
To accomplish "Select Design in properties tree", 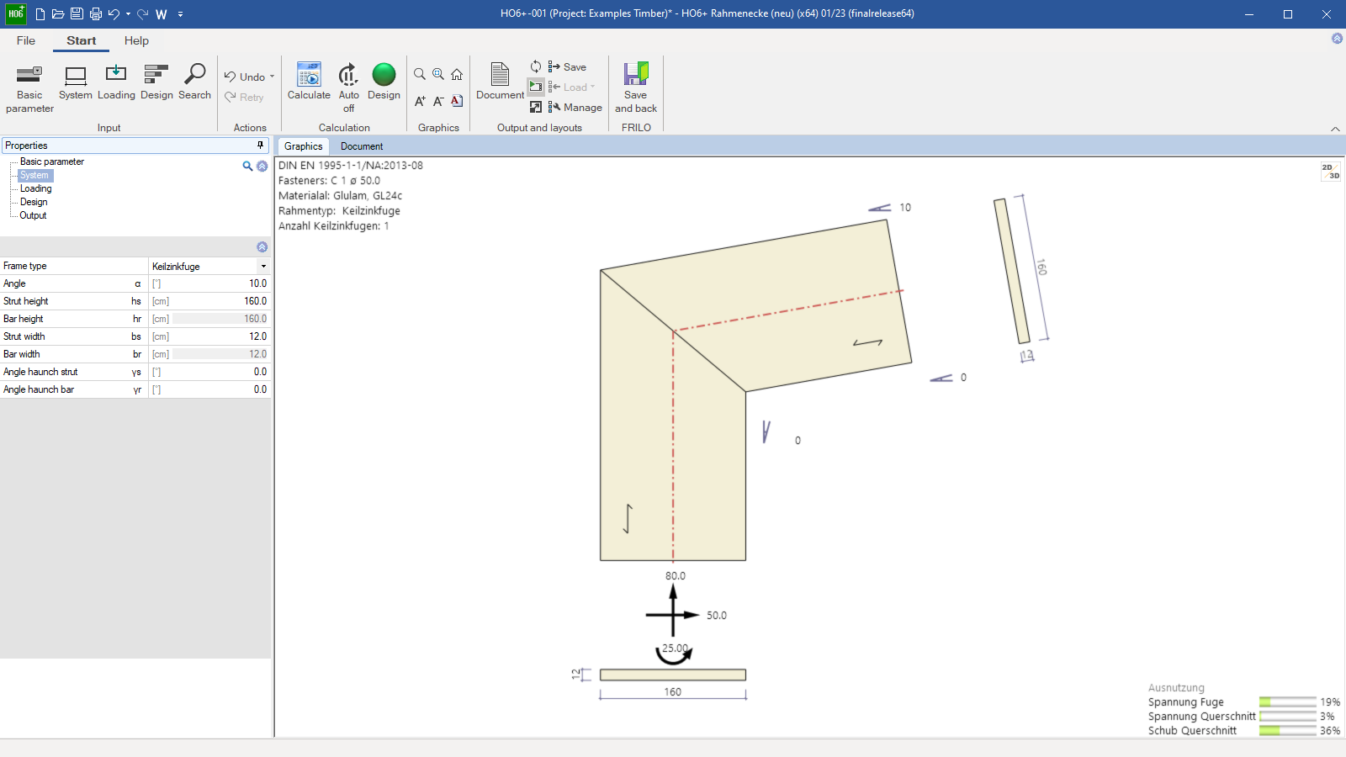I will [34, 202].
